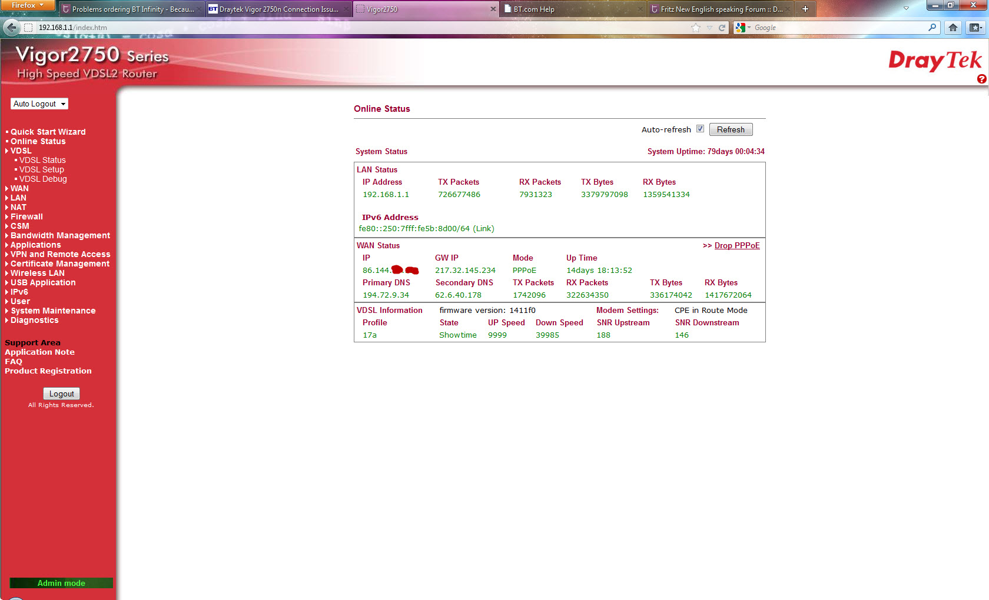The height and width of the screenshot is (600, 989).
Task: Expand VPN and Remote Access menu
Action: pyautogui.click(x=60, y=254)
